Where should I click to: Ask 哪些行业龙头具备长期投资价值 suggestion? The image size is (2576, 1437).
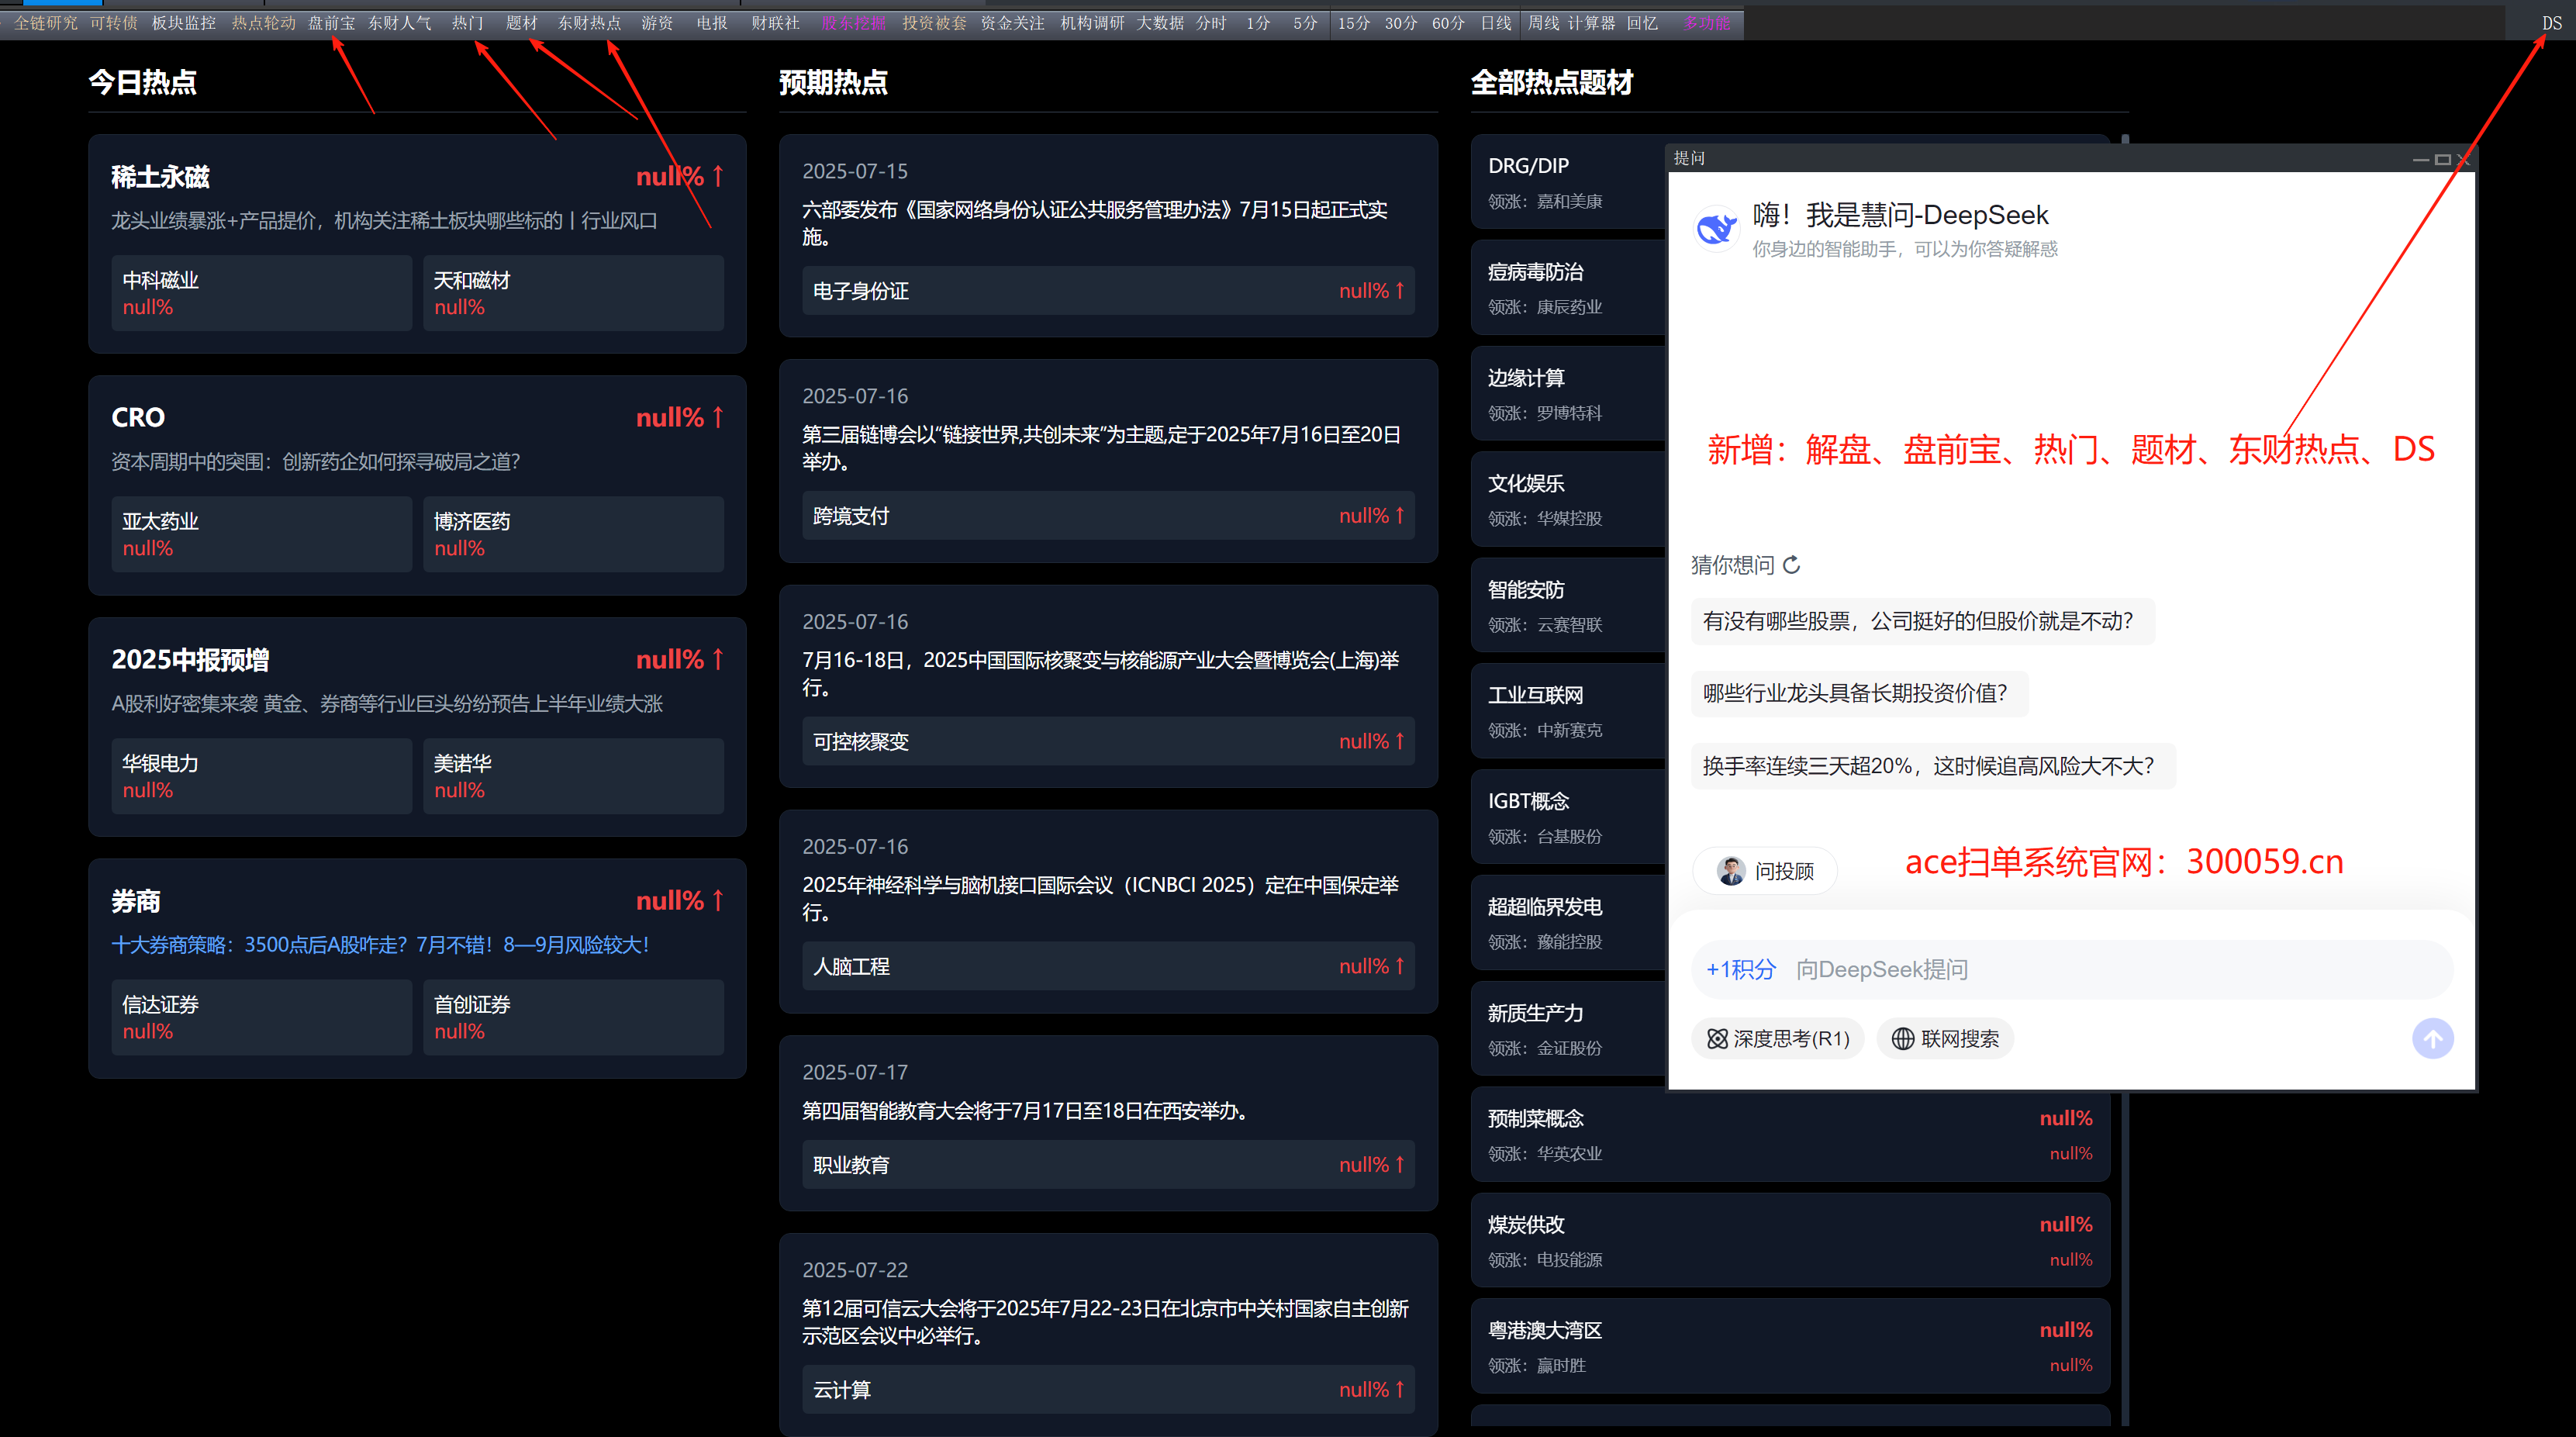tap(1859, 693)
